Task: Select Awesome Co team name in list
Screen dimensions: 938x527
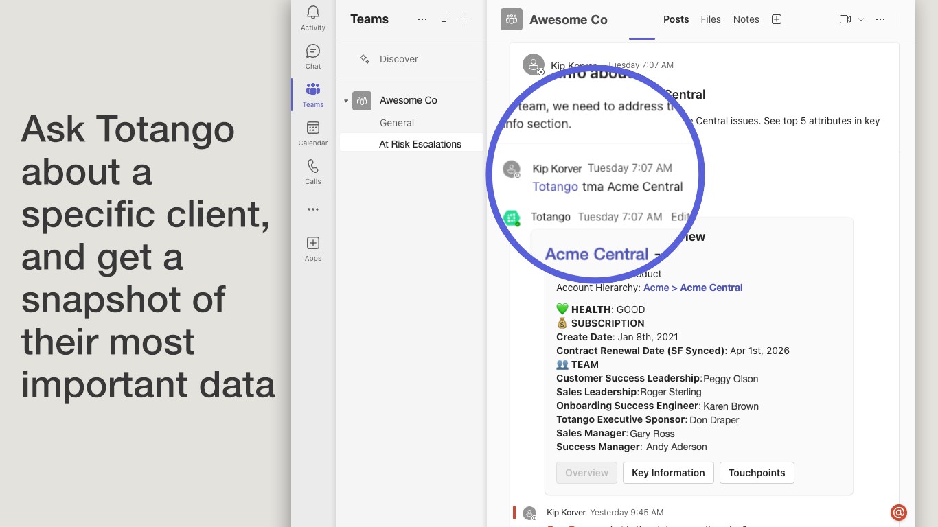Action: point(409,100)
